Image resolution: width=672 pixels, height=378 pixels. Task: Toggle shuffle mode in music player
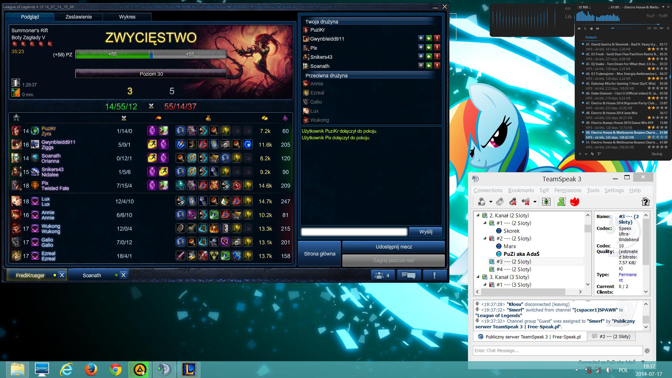pyautogui.click(x=649, y=28)
